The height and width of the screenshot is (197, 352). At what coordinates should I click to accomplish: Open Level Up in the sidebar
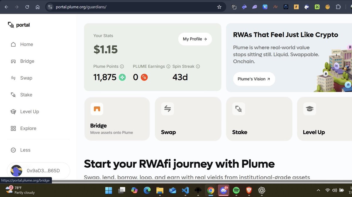25,112
